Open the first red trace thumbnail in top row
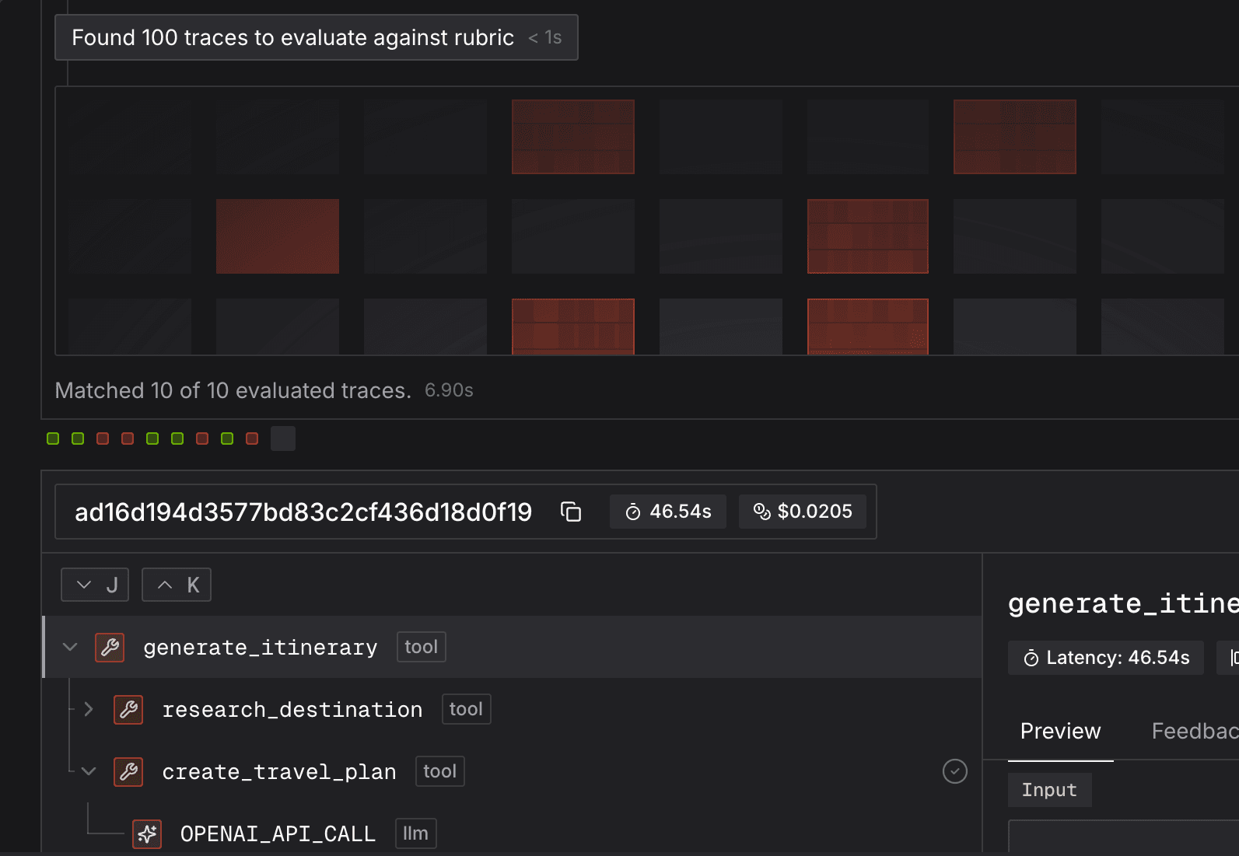The image size is (1239, 856). (572, 137)
